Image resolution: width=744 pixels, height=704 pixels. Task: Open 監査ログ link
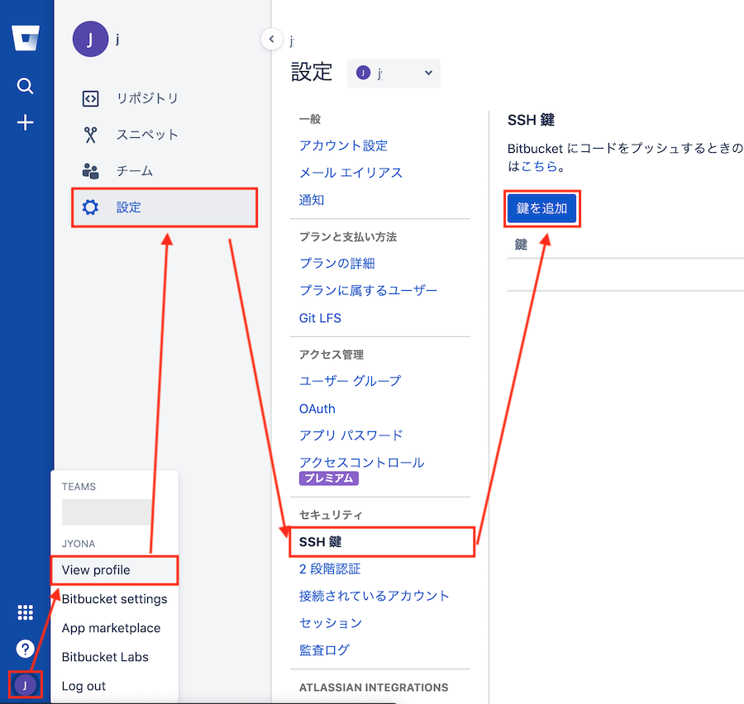[324, 650]
